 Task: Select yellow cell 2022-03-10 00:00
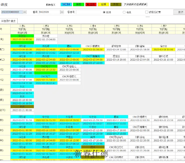[22, 150]
